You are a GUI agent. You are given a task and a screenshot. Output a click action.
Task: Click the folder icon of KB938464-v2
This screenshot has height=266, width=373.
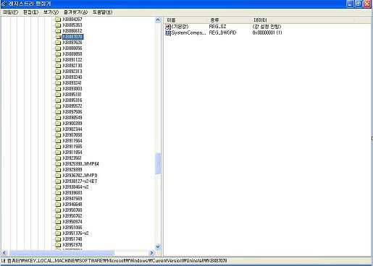click(58, 187)
